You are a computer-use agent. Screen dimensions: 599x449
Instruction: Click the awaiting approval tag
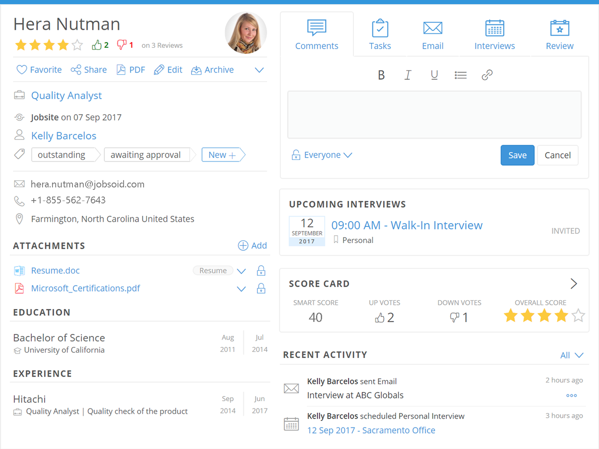pyautogui.click(x=149, y=155)
